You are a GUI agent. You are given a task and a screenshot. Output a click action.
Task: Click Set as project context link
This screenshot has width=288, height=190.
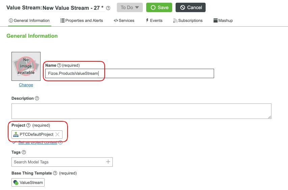pos(38,142)
